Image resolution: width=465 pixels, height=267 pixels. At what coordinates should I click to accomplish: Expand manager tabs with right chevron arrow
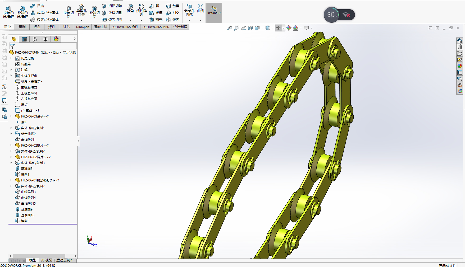click(x=75, y=39)
